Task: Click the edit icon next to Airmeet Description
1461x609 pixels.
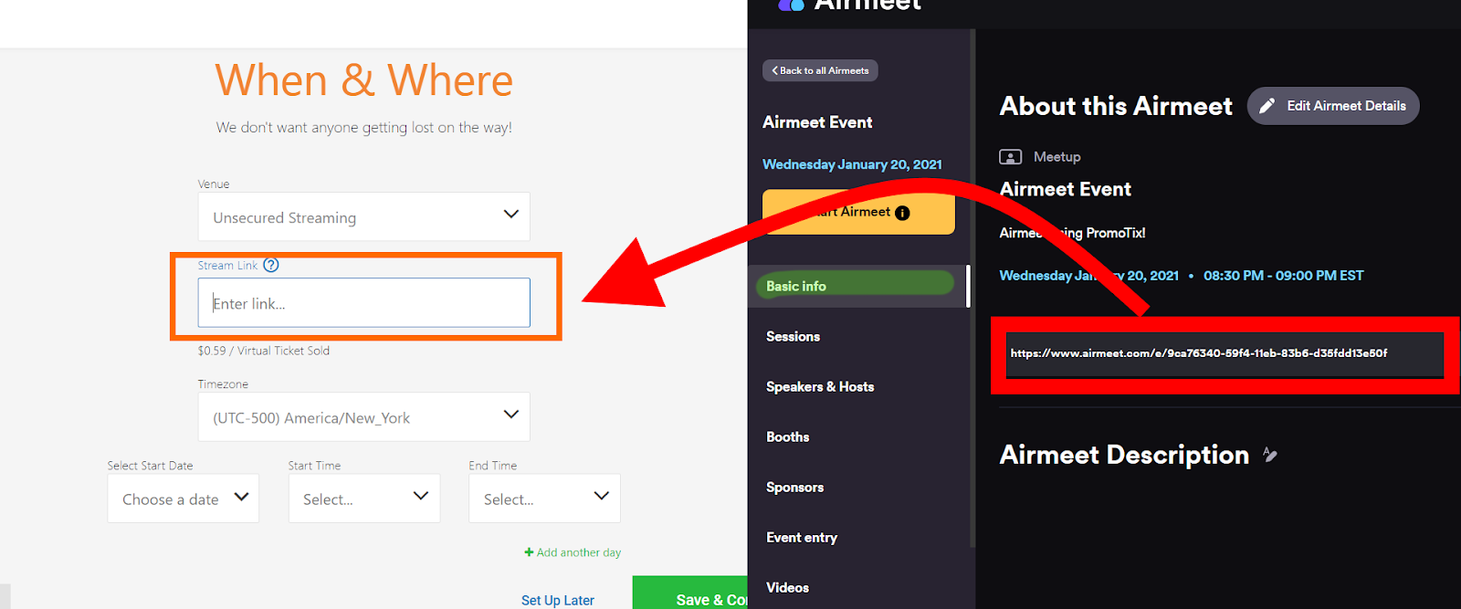Action: pos(1270,455)
